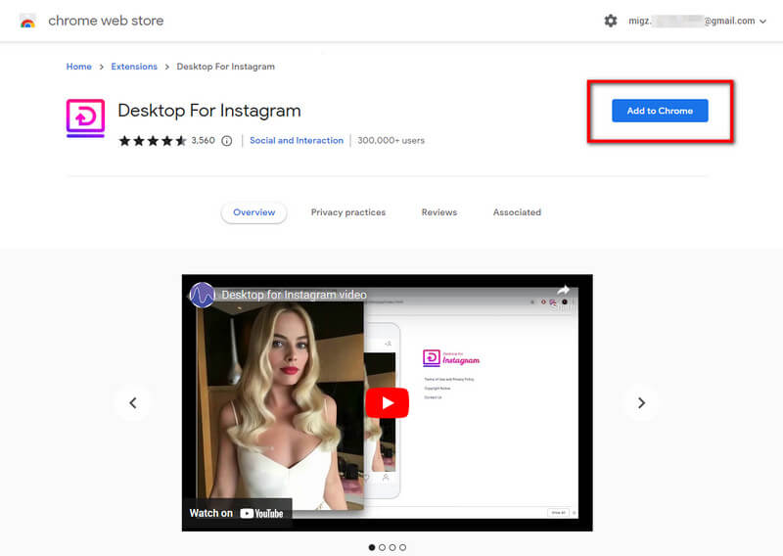The width and height of the screenshot is (783, 556).
Task: Click the chrome web store title text
Action: click(x=106, y=21)
